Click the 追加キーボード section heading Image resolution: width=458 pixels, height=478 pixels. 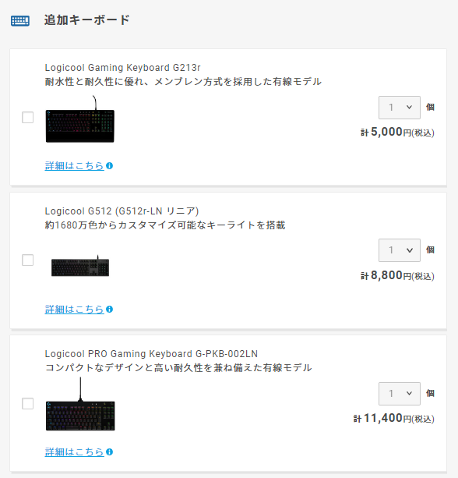87,20
